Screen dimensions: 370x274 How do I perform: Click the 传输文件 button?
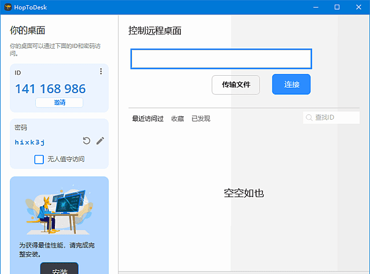[236, 85]
